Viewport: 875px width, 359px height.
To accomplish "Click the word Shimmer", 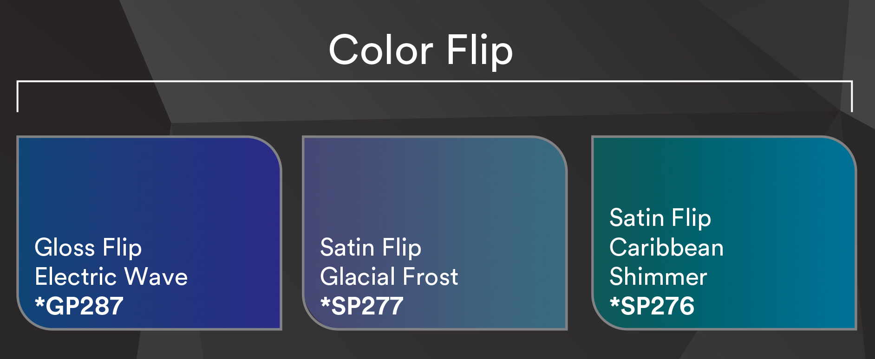I will (659, 277).
